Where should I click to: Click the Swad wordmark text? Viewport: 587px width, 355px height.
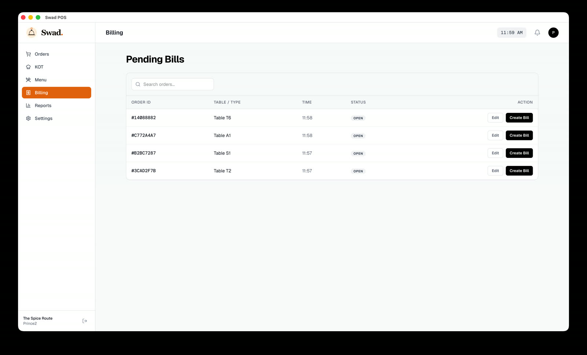[x=52, y=33]
